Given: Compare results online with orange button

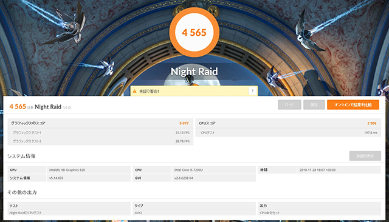Looking at the screenshot, I should 353,105.
